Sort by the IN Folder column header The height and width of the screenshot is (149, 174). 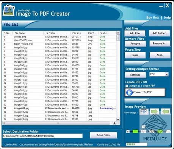[x=57, y=33]
